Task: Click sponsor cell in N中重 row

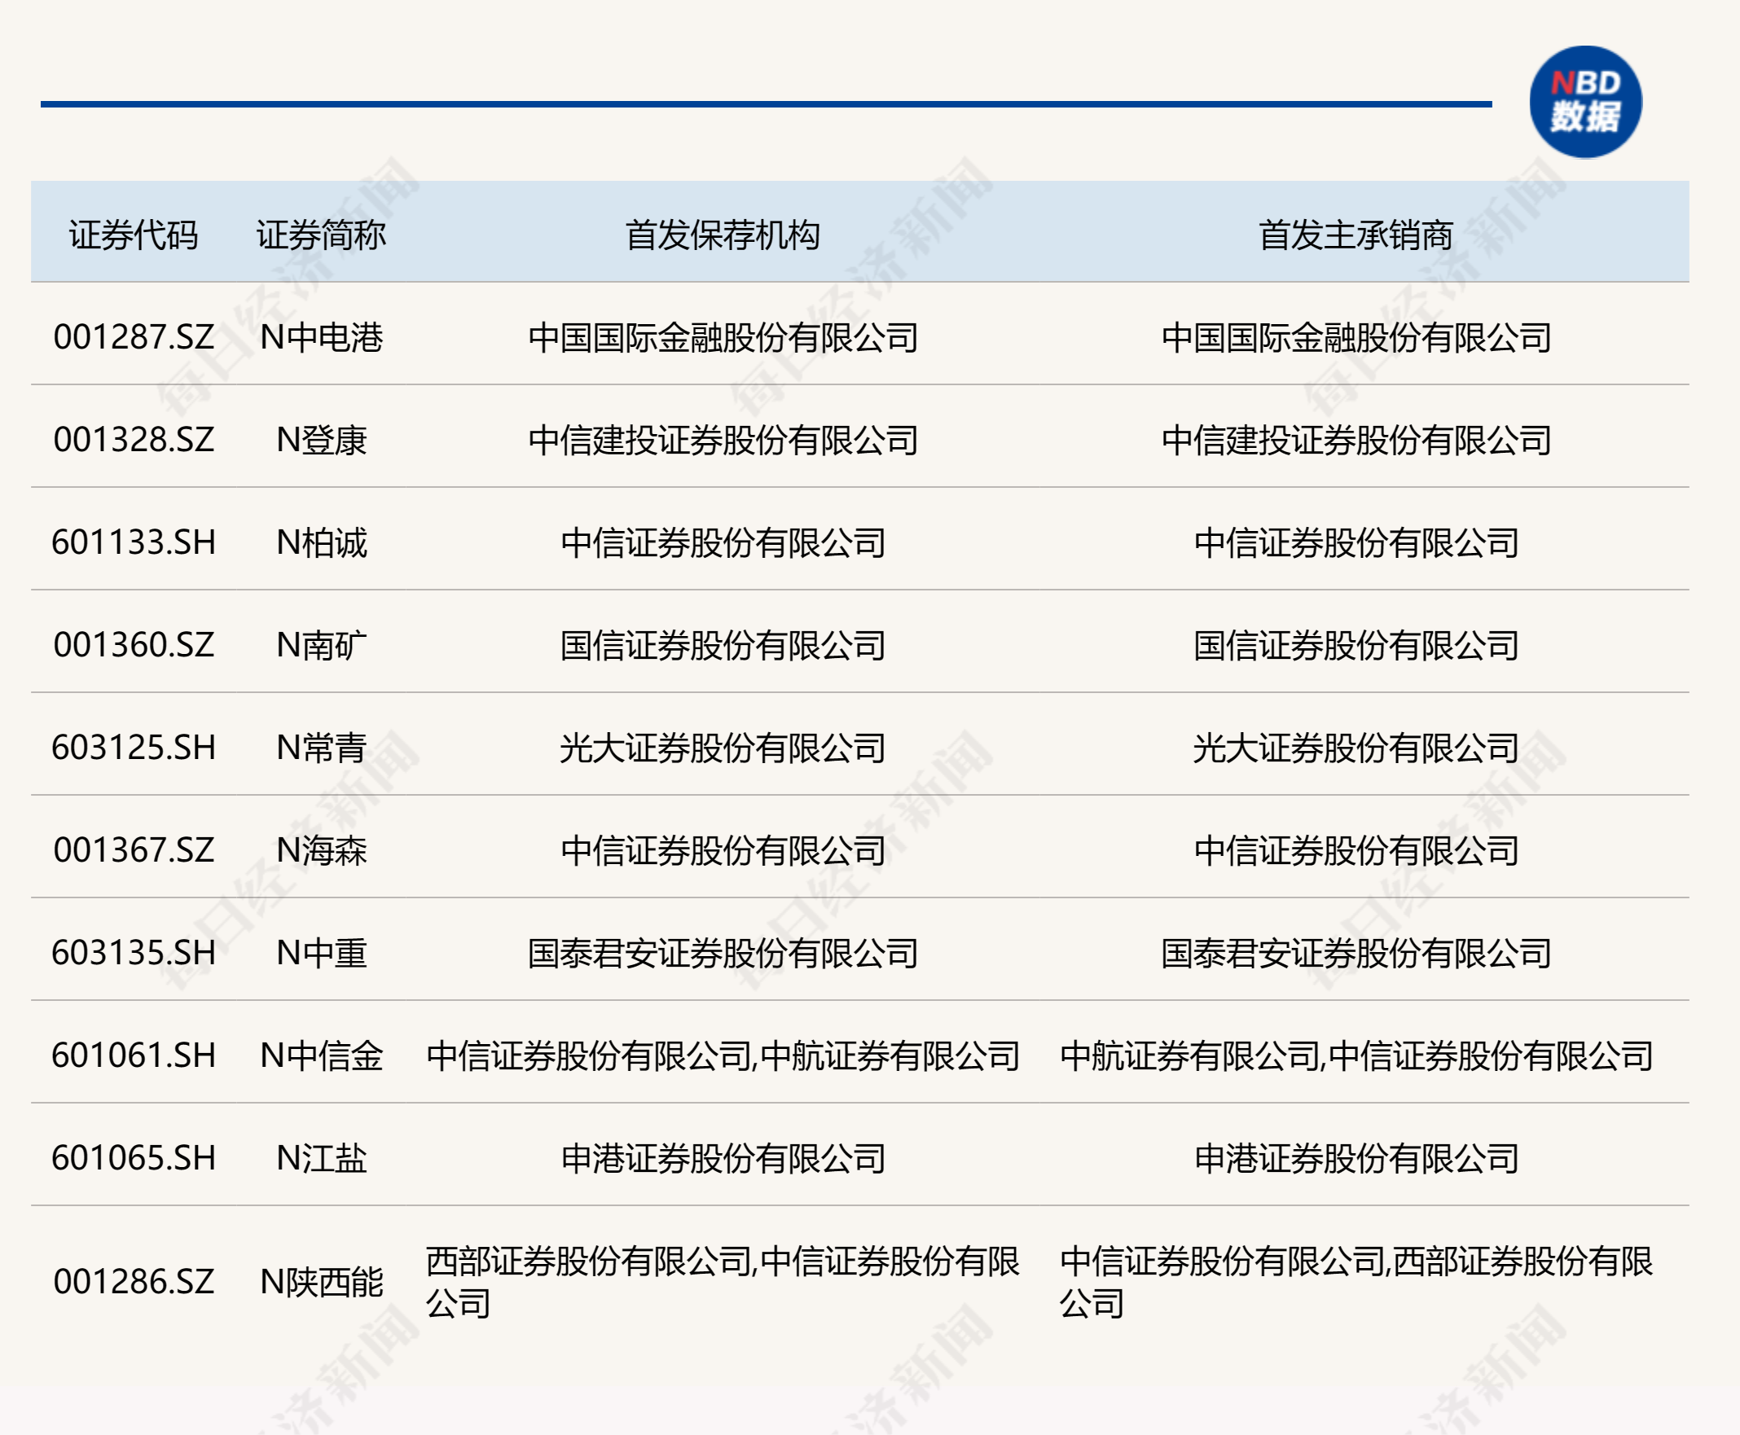Action: (723, 952)
